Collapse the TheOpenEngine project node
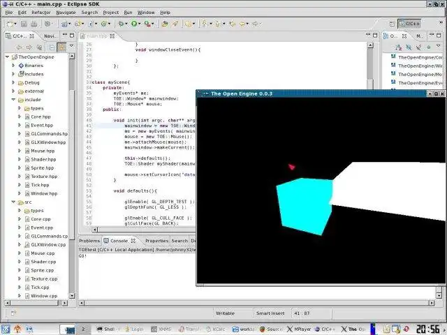 tap(7, 57)
